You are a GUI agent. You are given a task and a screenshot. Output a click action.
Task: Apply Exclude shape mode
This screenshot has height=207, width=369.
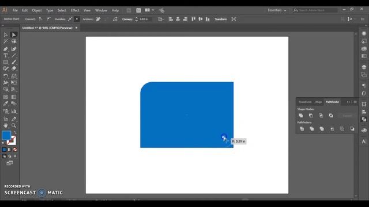click(x=331, y=116)
